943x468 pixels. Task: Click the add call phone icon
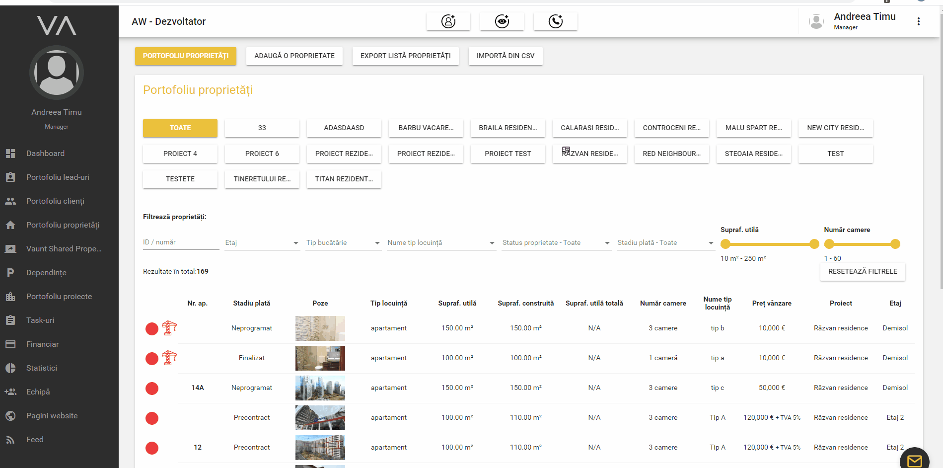[555, 21]
